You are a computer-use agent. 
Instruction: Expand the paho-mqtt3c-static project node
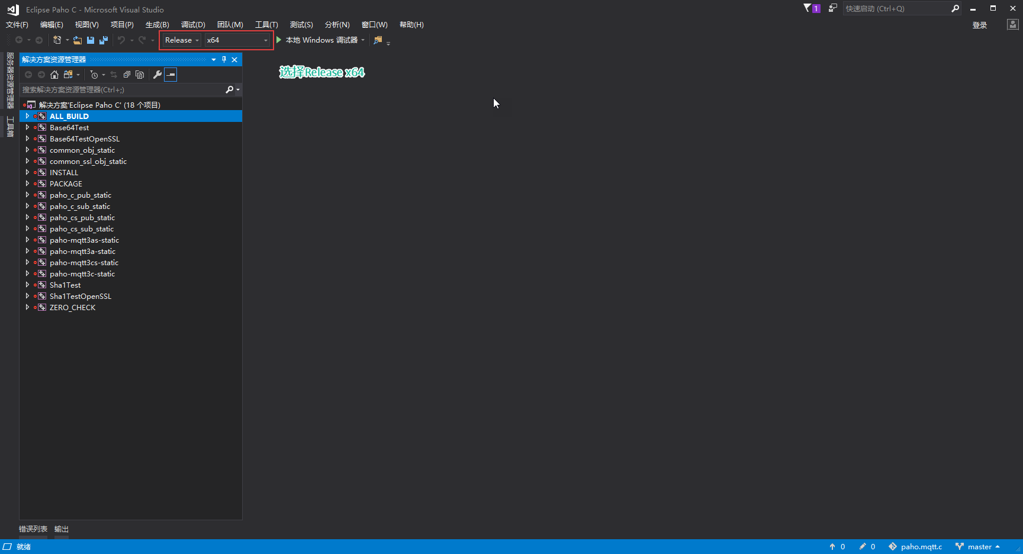pyautogui.click(x=27, y=273)
